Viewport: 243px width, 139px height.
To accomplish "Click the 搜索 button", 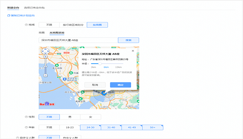I will [x=128, y=40].
